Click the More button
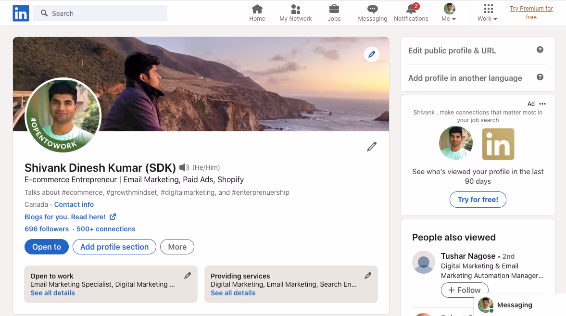 point(177,247)
